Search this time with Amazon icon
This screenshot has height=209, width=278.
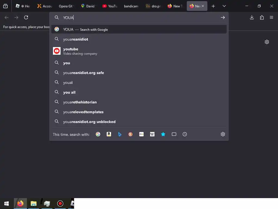point(109,134)
